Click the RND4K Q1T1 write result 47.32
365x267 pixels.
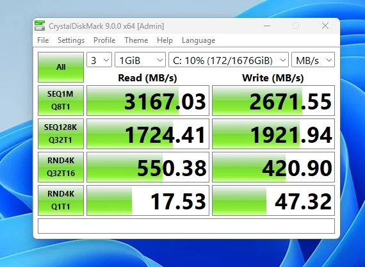pos(273,200)
